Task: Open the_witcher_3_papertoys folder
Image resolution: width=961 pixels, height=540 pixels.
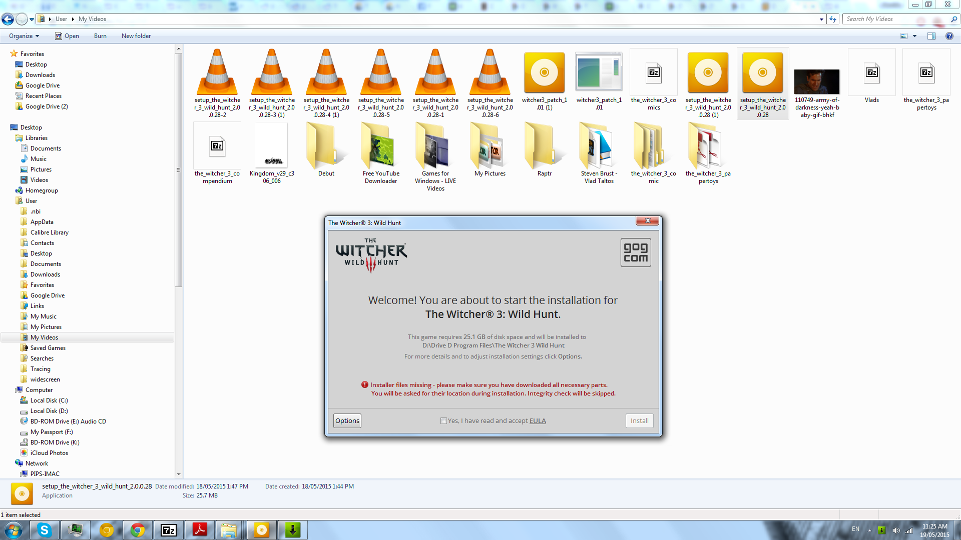Action: pos(708,153)
